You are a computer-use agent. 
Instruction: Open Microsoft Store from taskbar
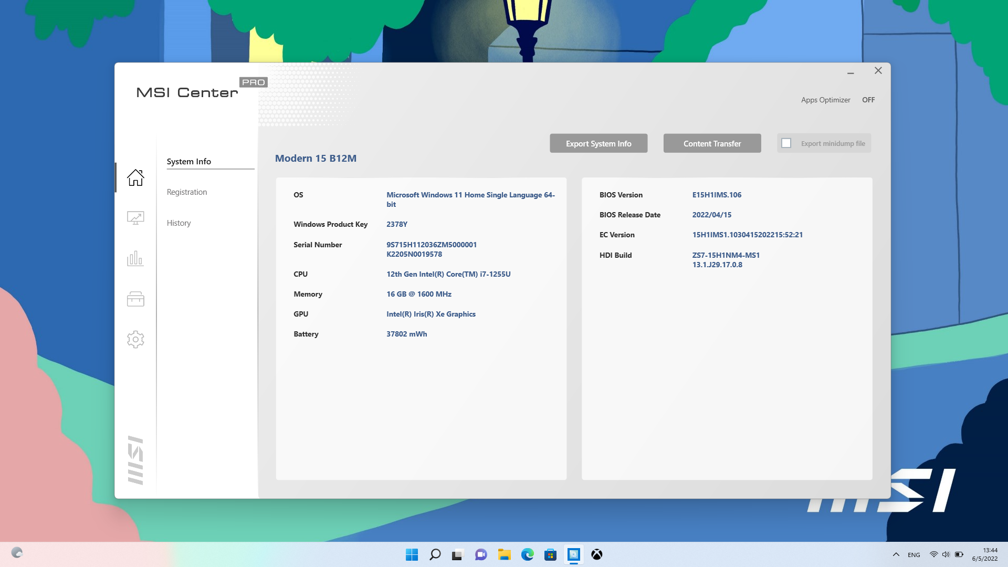coord(550,554)
